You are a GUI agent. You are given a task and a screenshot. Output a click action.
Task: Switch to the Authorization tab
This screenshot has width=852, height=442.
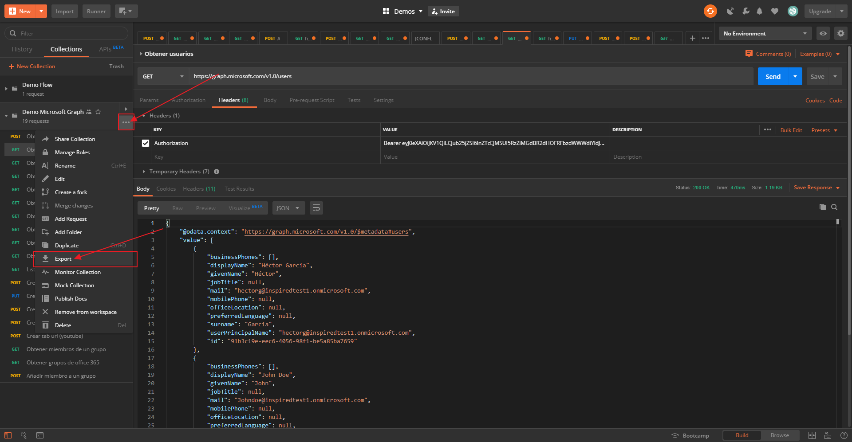point(189,100)
